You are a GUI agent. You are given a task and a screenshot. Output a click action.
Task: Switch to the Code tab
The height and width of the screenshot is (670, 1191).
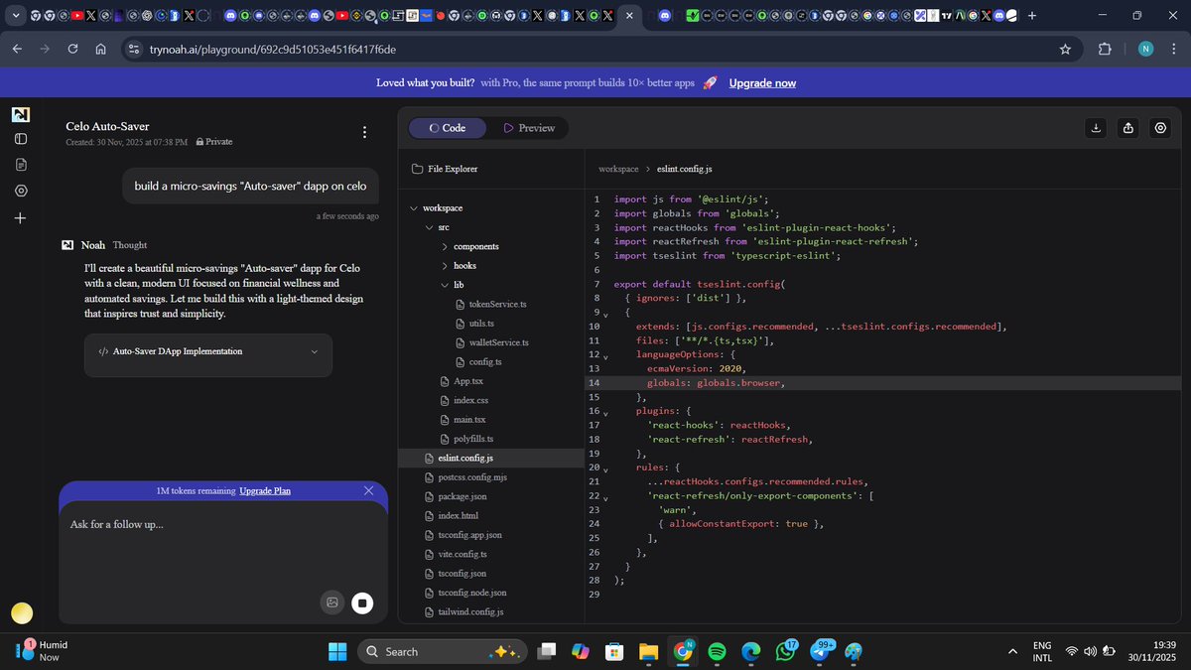tap(448, 128)
